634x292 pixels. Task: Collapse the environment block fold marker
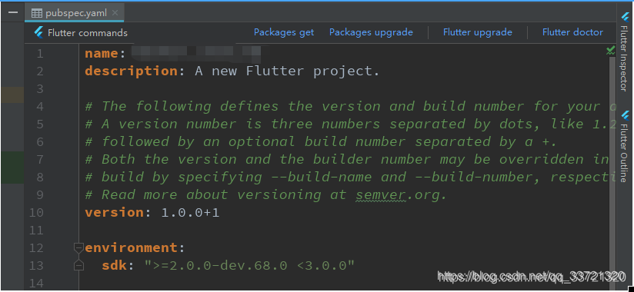pos(78,247)
